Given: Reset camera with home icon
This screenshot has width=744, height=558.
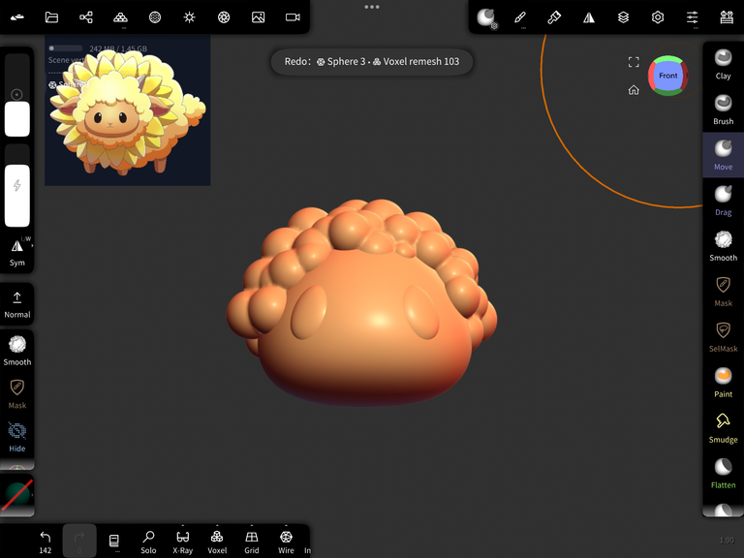Looking at the screenshot, I should coord(634,90).
